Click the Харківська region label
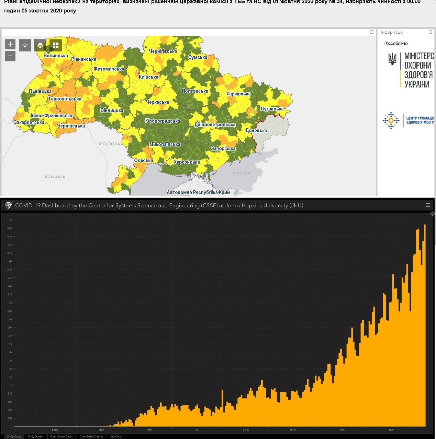The height and width of the screenshot is (439, 436). [x=238, y=94]
